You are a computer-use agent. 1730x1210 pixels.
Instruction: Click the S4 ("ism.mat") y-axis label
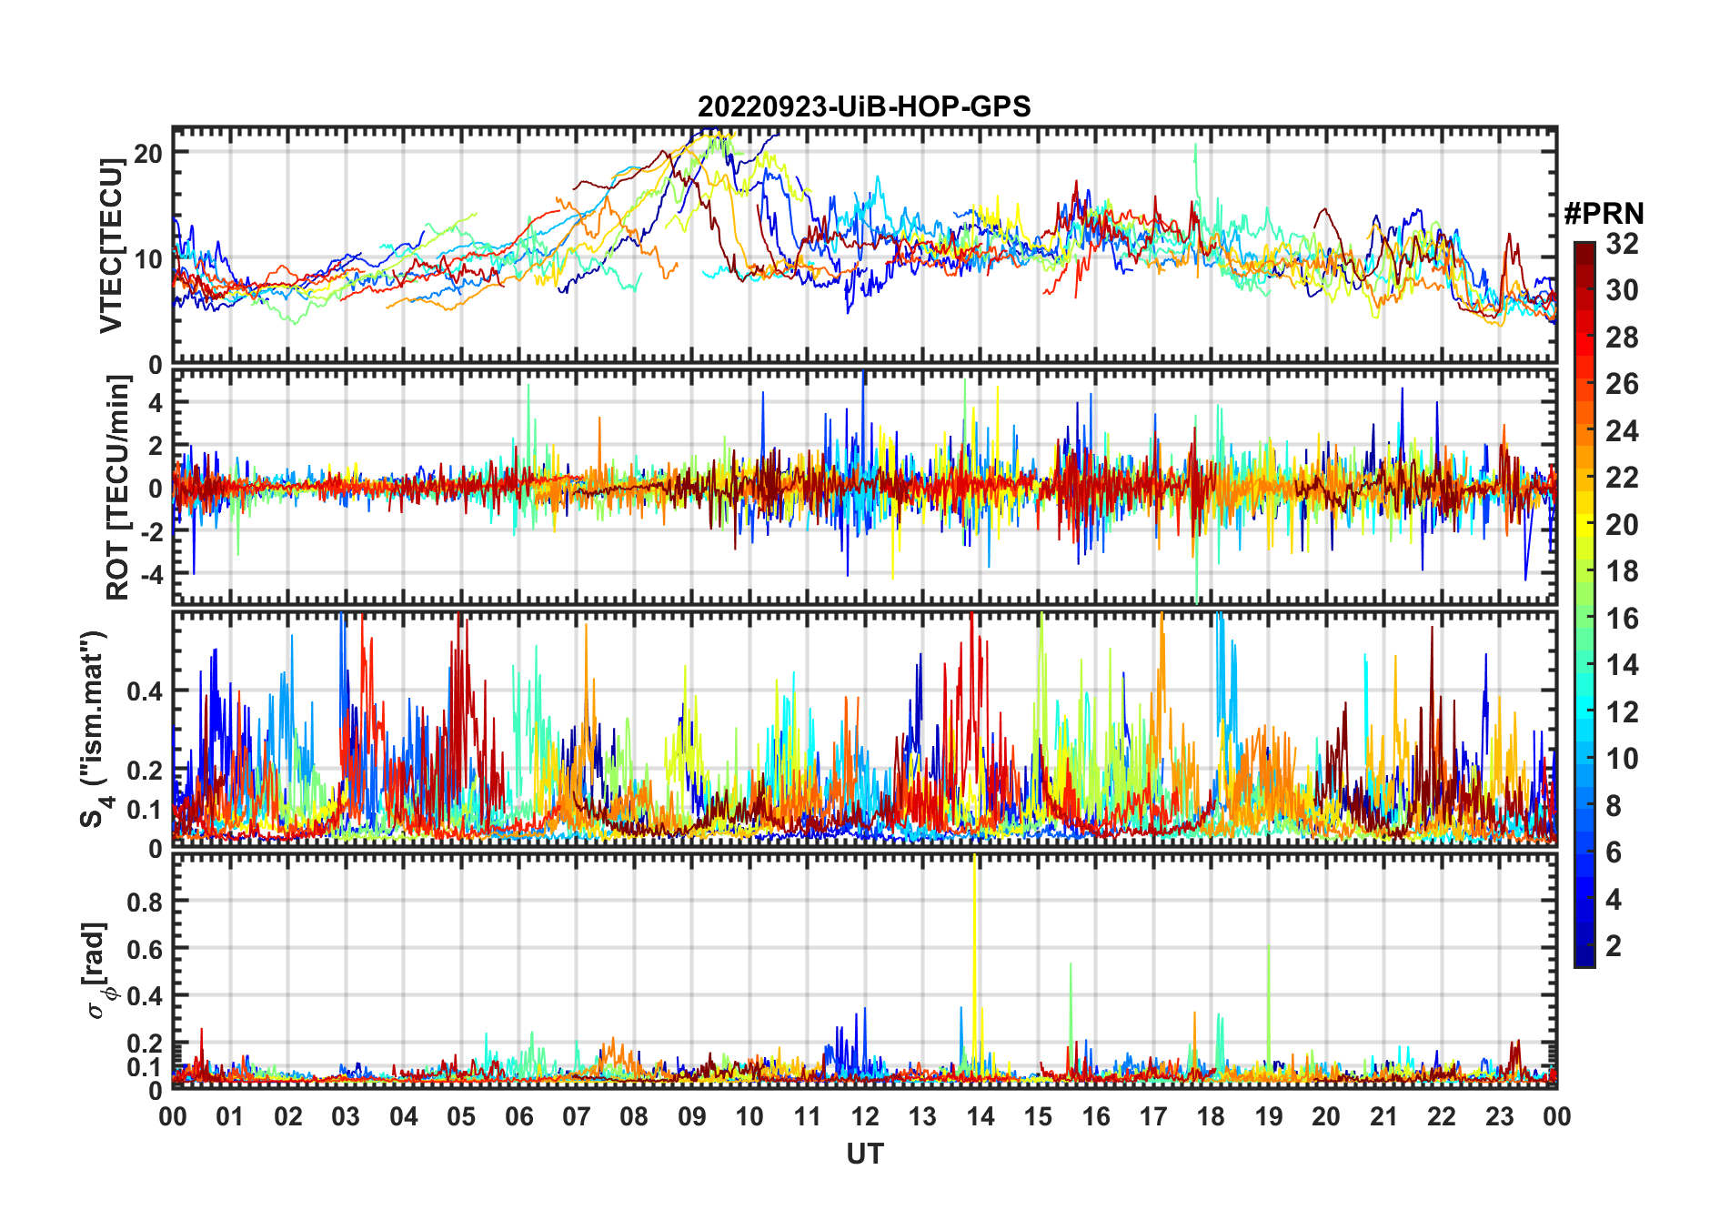coord(96,730)
